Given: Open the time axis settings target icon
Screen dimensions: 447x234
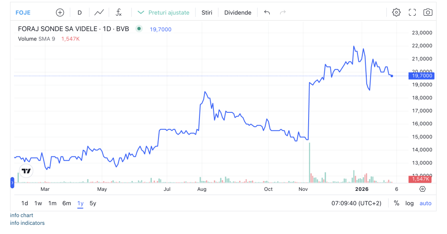Looking at the screenshot, I should (422, 189).
